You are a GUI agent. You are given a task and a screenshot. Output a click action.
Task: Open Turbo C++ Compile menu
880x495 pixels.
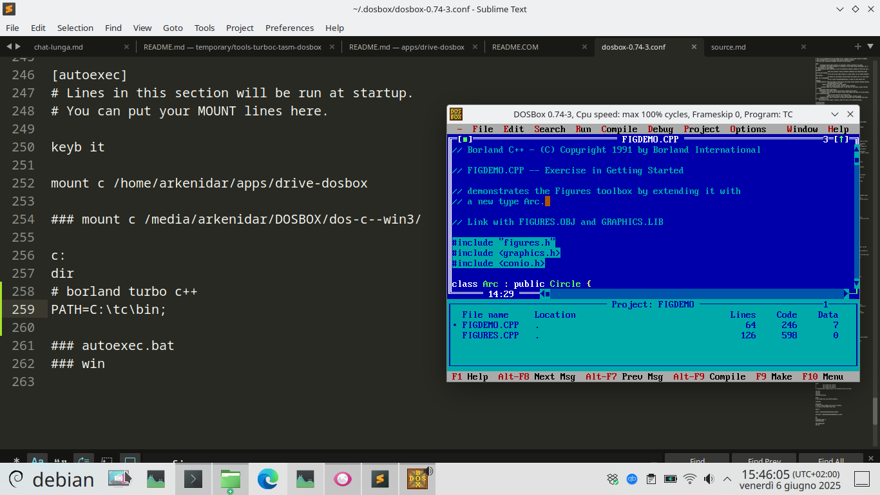coord(619,129)
